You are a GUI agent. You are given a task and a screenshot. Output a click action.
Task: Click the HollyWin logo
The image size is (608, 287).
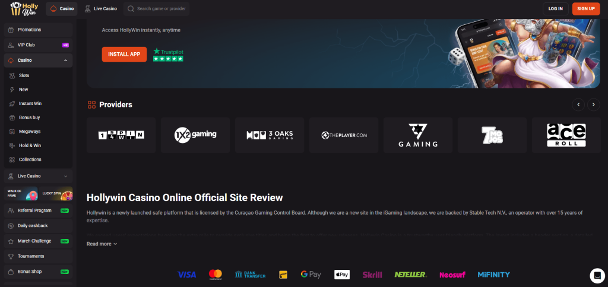[24, 8]
